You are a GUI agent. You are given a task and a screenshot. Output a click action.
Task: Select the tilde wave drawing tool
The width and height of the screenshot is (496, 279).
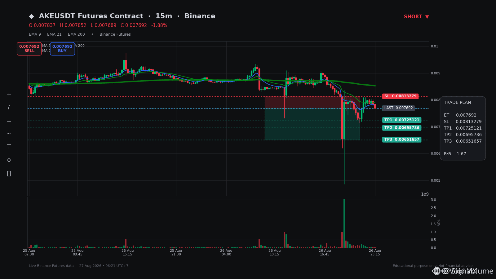(9, 134)
